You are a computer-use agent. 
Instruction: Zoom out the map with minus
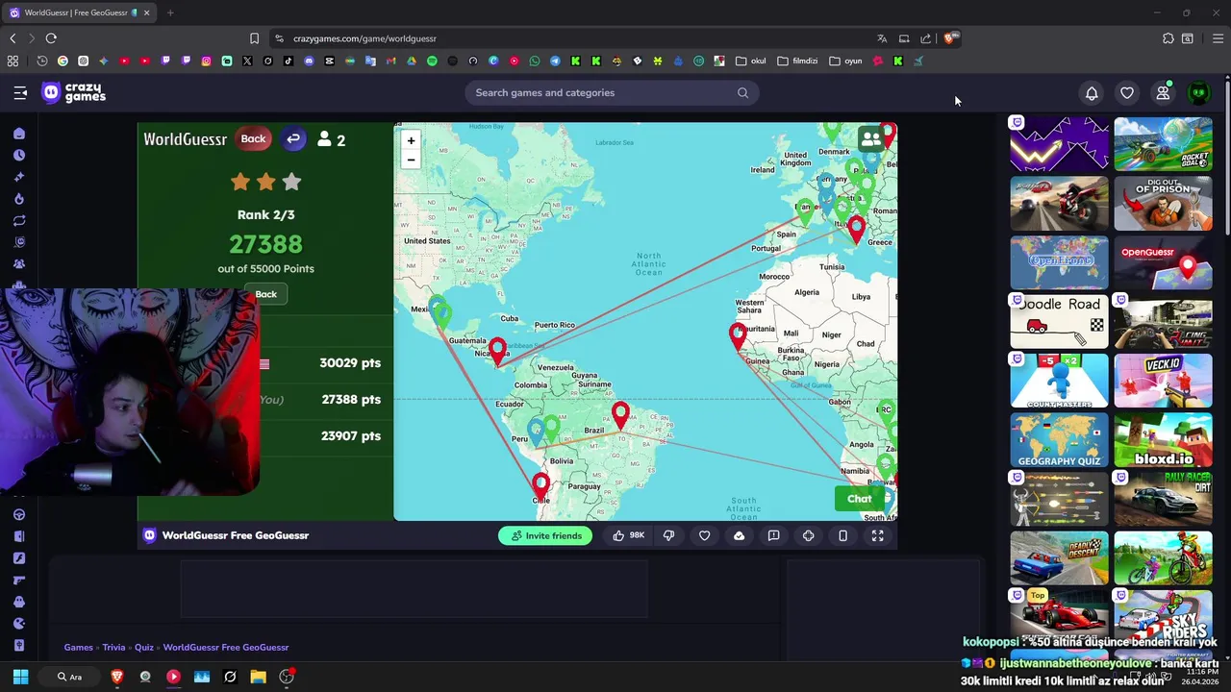tap(411, 160)
